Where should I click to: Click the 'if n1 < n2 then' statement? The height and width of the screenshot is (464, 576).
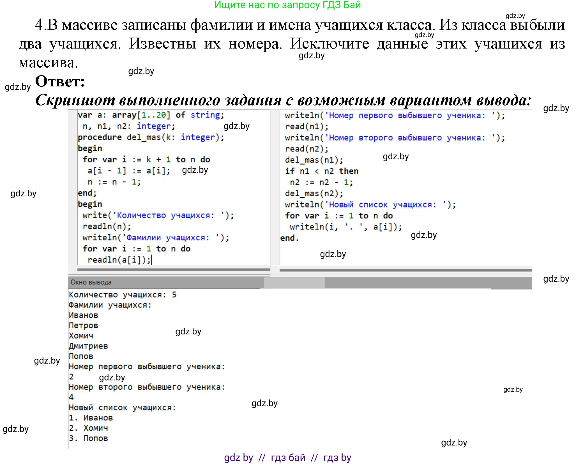click(x=321, y=171)
